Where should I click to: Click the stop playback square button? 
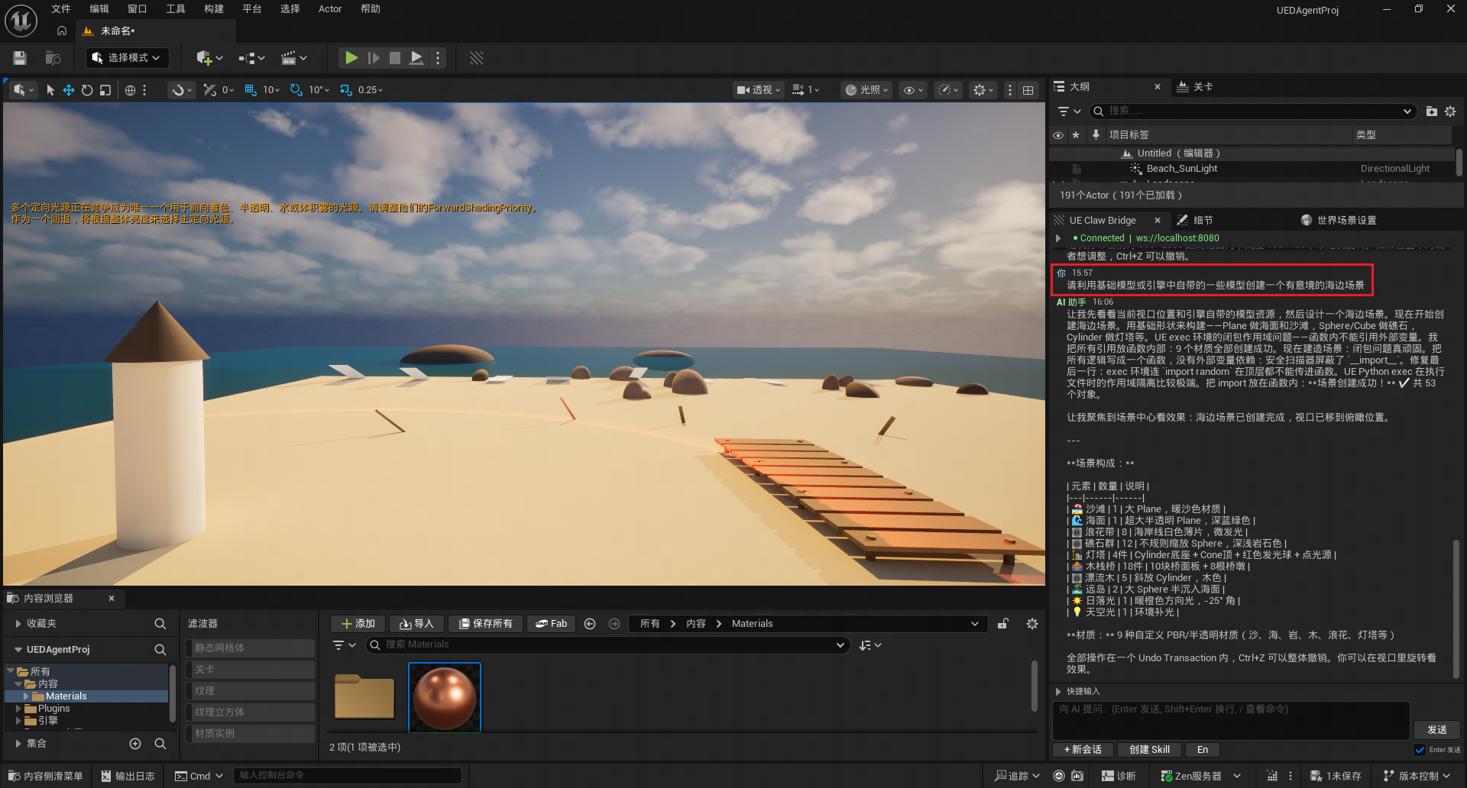click(x=395, y=58)
